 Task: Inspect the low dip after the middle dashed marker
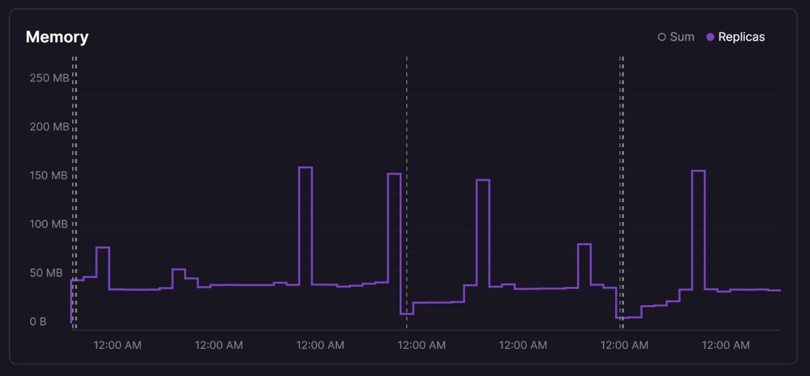click(407, 313)
